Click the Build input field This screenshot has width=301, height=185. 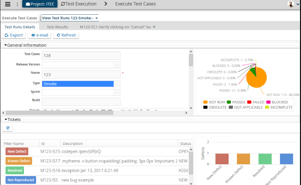point(81,102)
